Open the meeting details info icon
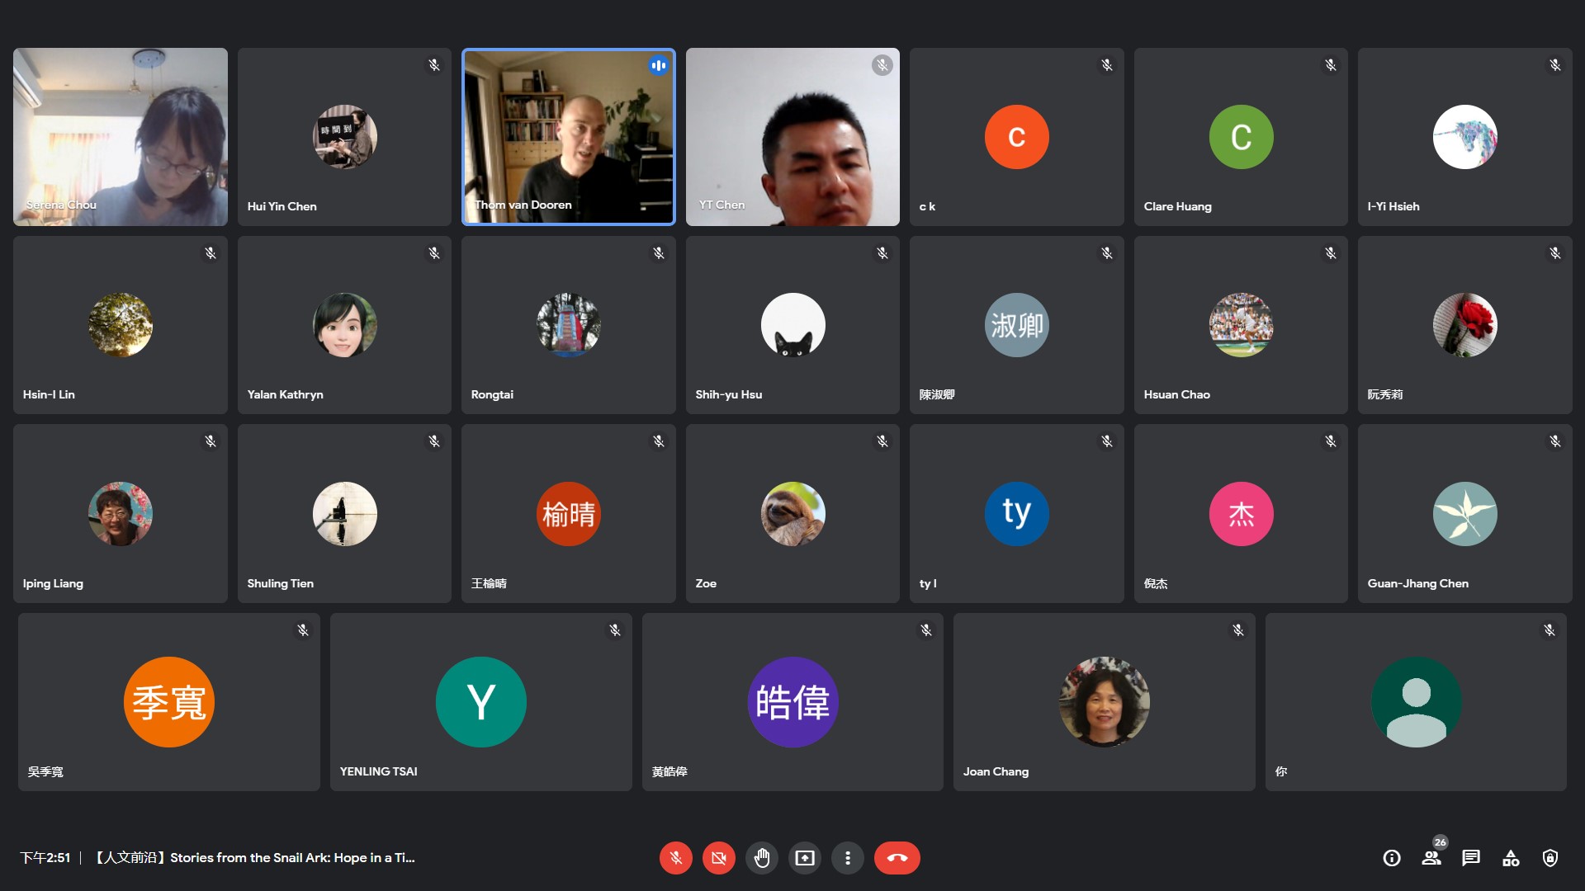Image resolution: width=1585 pixels, height=891 pixels. tap(1392, 858)
